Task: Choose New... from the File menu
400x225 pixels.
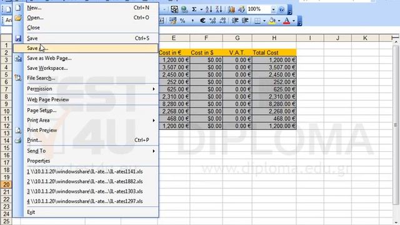Action: tap(86, 7)
